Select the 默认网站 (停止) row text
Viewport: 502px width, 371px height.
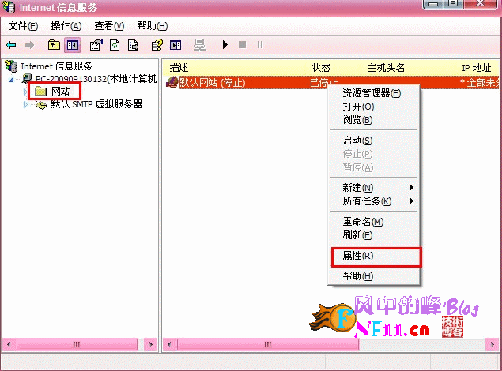click(212, 83)
